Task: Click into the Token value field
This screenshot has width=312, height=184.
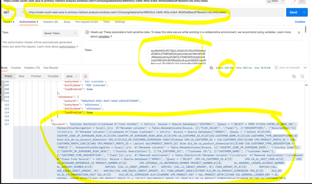Action: pos(178,56)
